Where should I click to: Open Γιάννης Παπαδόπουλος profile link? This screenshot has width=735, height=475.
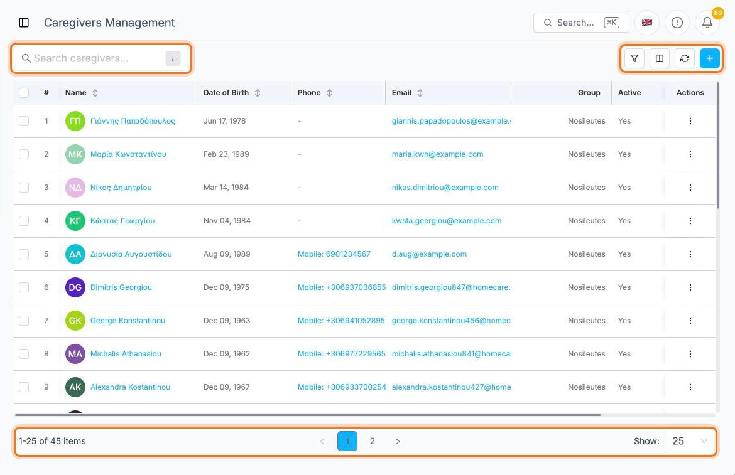click(x=133, y=120)
